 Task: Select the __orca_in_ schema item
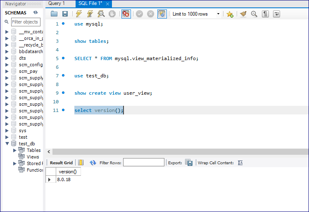(31, 38)
